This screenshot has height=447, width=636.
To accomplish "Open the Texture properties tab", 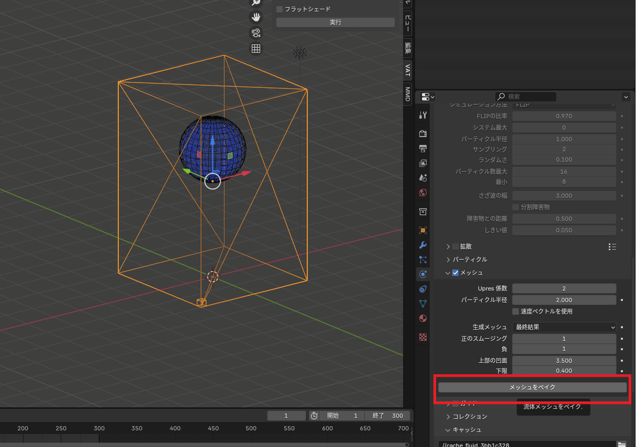I will [x=423, y=337].
